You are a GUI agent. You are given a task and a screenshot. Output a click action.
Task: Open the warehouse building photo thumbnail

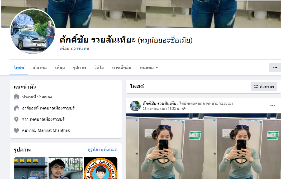31,168
